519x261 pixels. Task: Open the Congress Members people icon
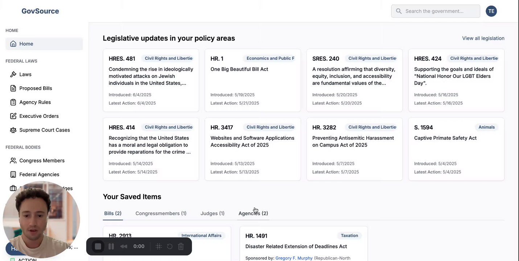13,161
